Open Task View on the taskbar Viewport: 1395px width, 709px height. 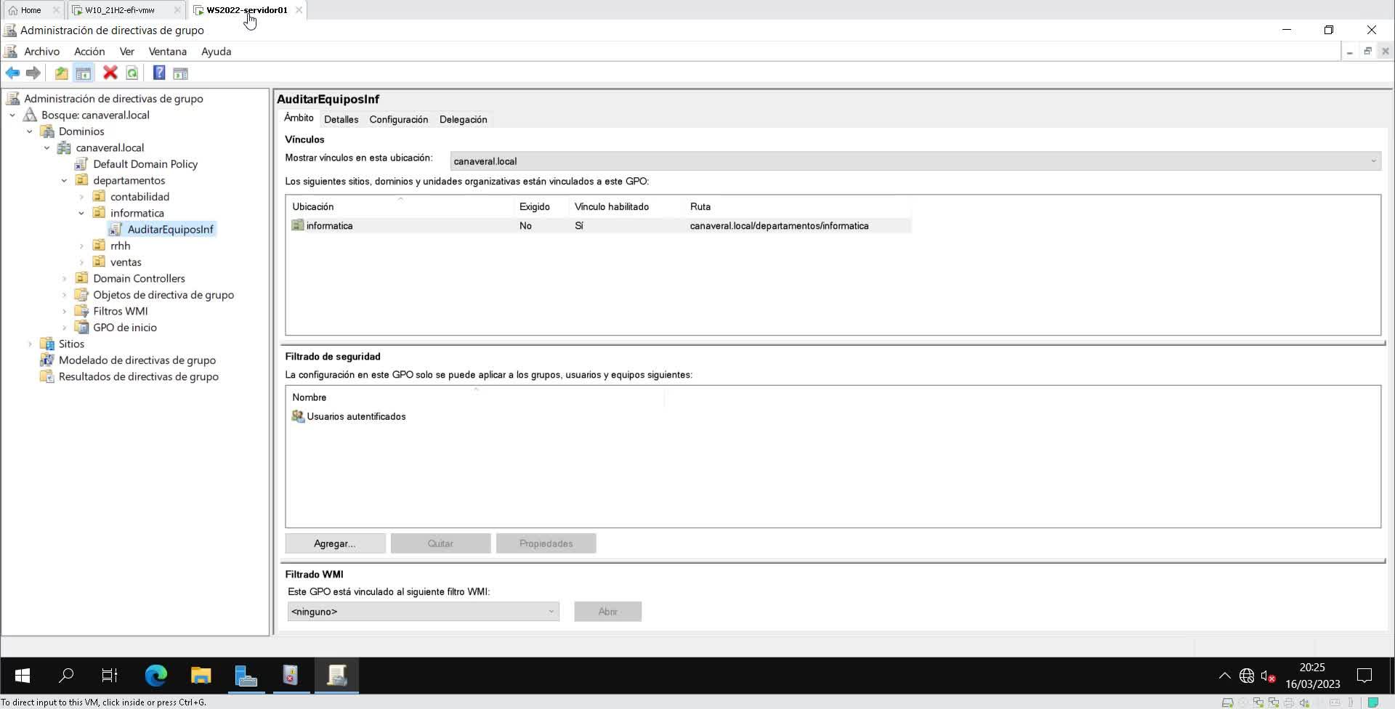[x=110, y=676]
